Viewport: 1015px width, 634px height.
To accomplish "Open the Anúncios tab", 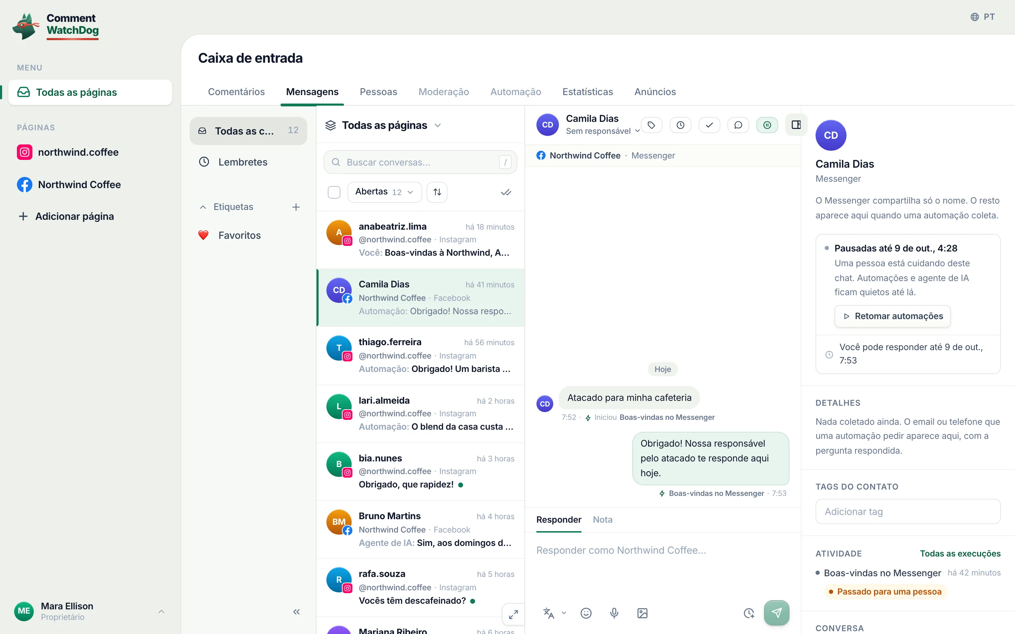I will pyautogui.click(x=655, y=92).
